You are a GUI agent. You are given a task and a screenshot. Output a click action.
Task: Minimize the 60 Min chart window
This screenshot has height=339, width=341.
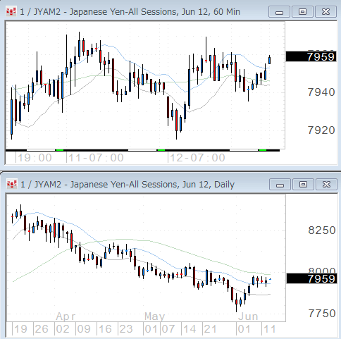(x=279, y=12)
